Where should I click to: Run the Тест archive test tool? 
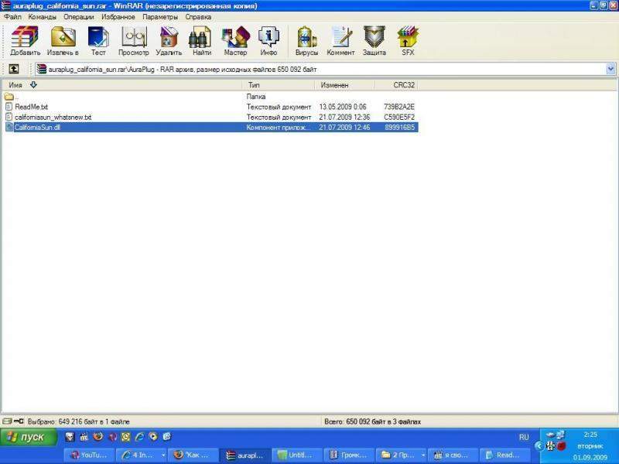click(x=98, y=41)
